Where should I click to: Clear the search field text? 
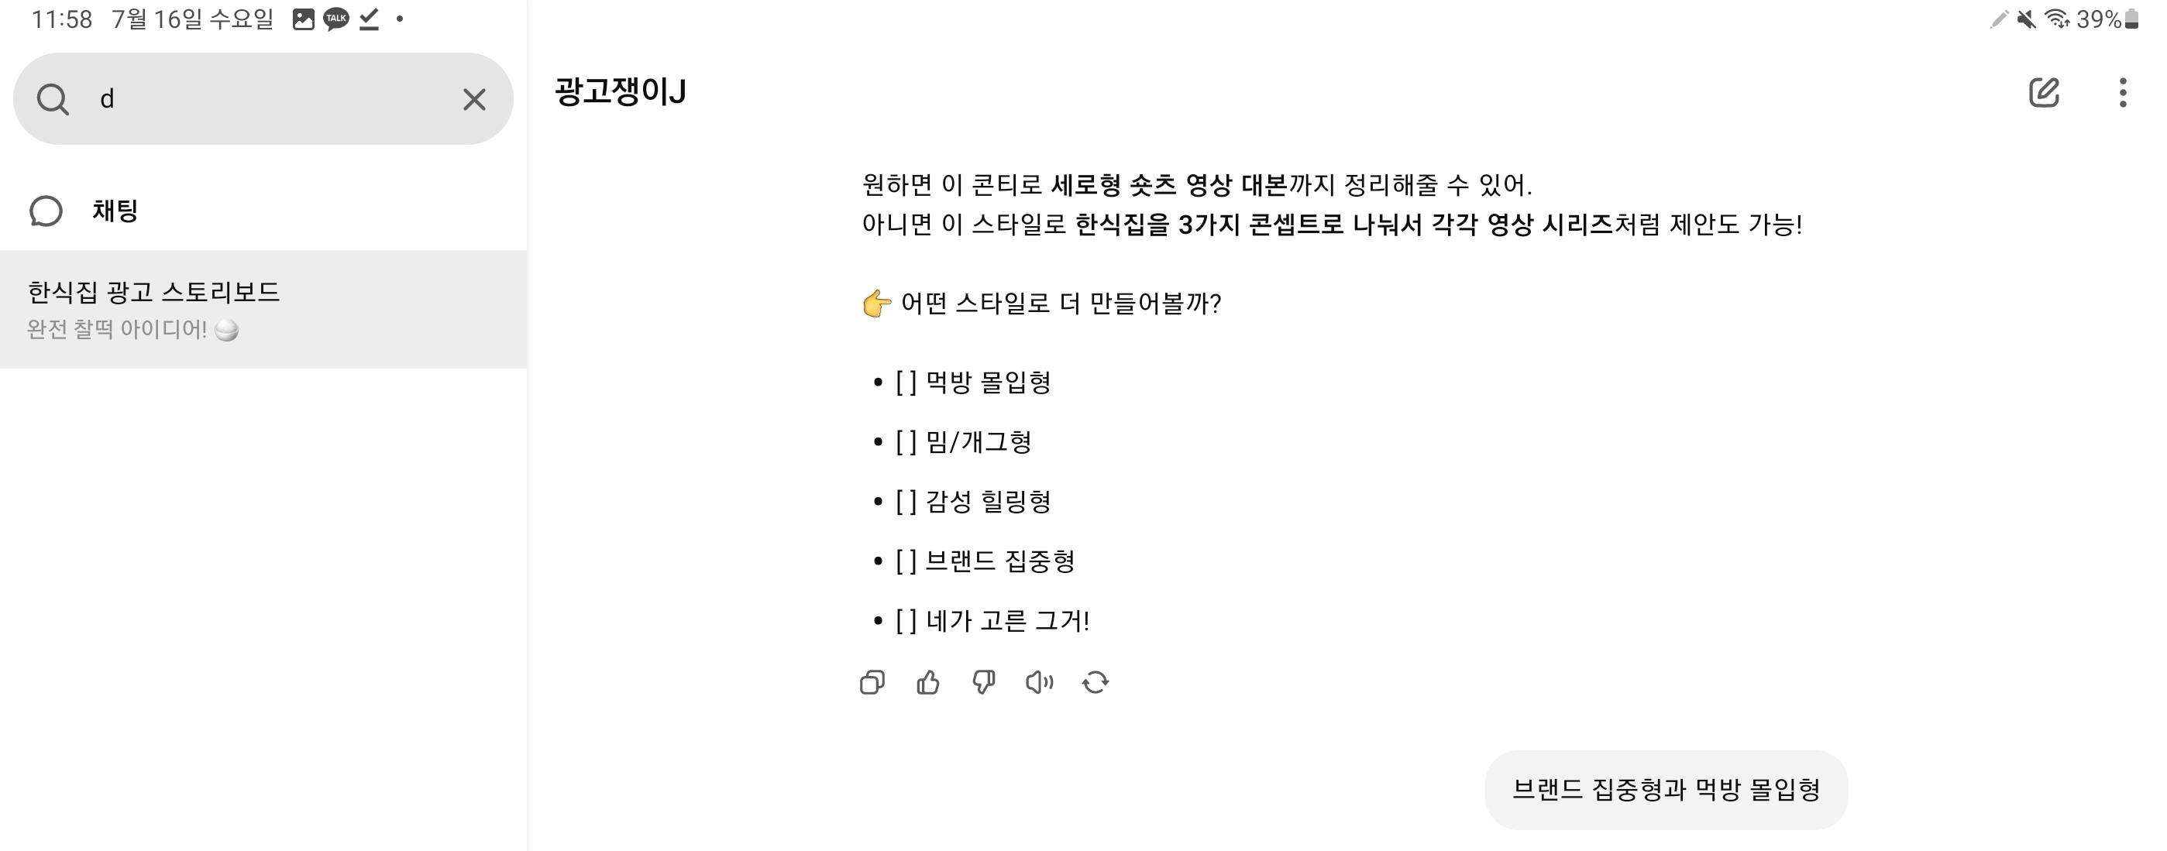(x=473, y=99)
